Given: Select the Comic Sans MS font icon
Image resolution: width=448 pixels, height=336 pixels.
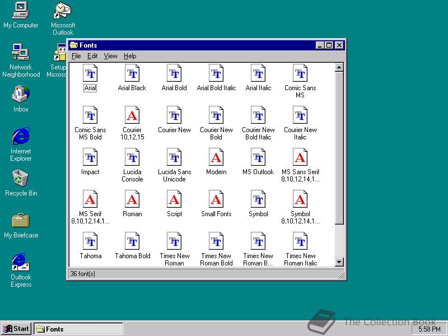Looking at the screenshot, I should click(x=300, y=73).
